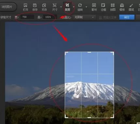Select the 旋转 rotate tool

pyautogui.click(x=80, y=7)
